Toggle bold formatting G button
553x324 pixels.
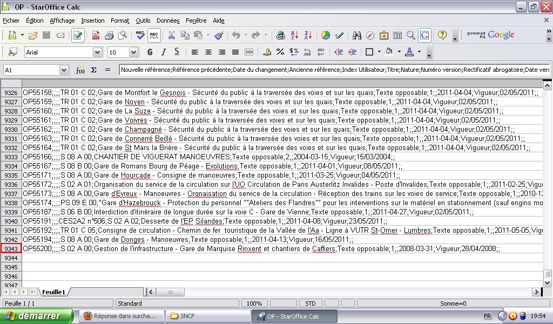coord(150,52)
